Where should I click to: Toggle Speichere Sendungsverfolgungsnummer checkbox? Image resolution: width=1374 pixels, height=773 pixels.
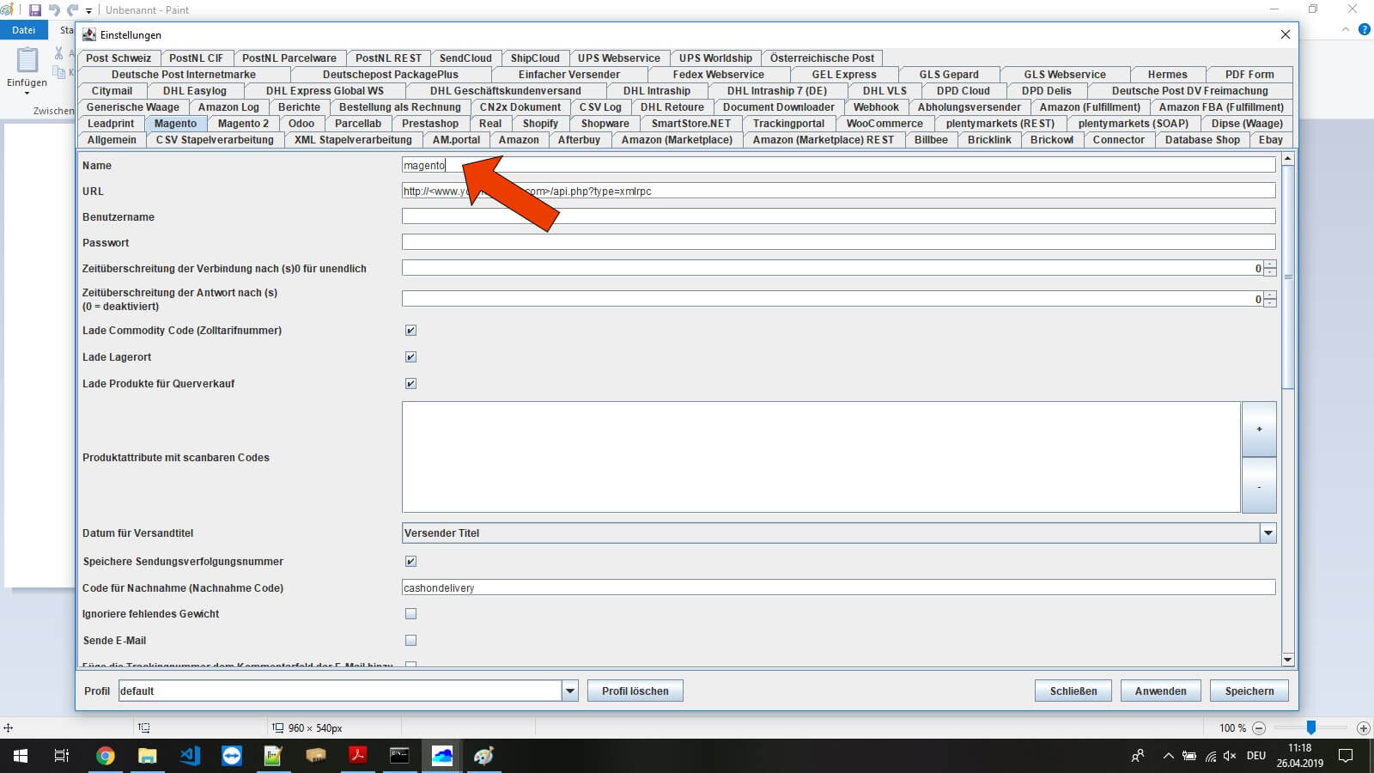pyautogui.click(x=410, y=562)
